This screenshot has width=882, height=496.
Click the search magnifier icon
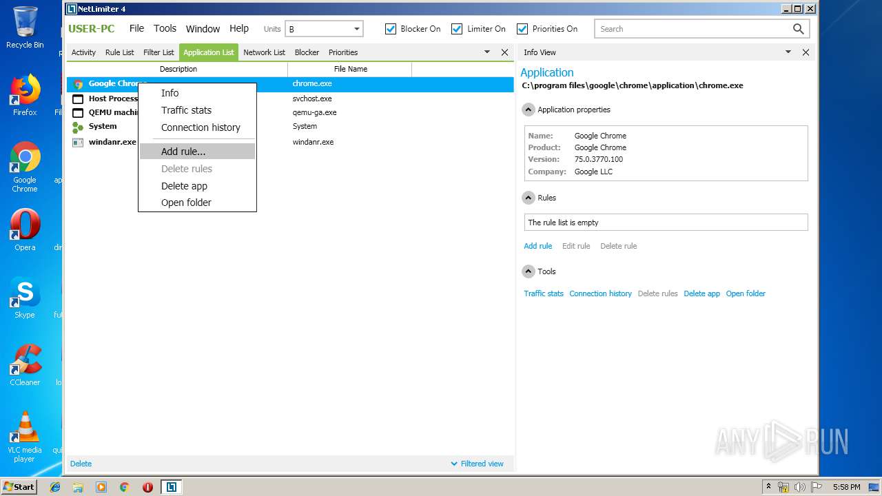798,29
